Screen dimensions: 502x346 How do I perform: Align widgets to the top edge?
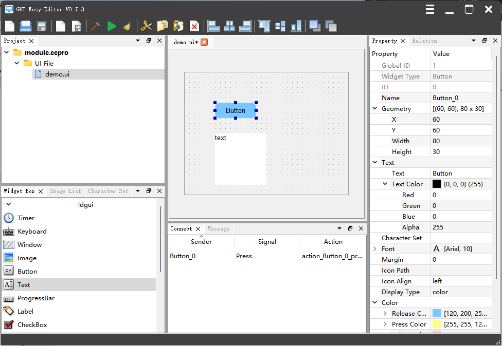(x=264, y=26)
